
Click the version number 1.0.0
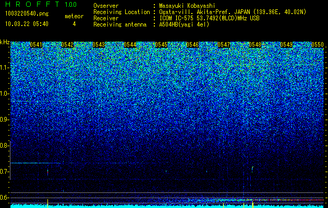click(70, 4)
